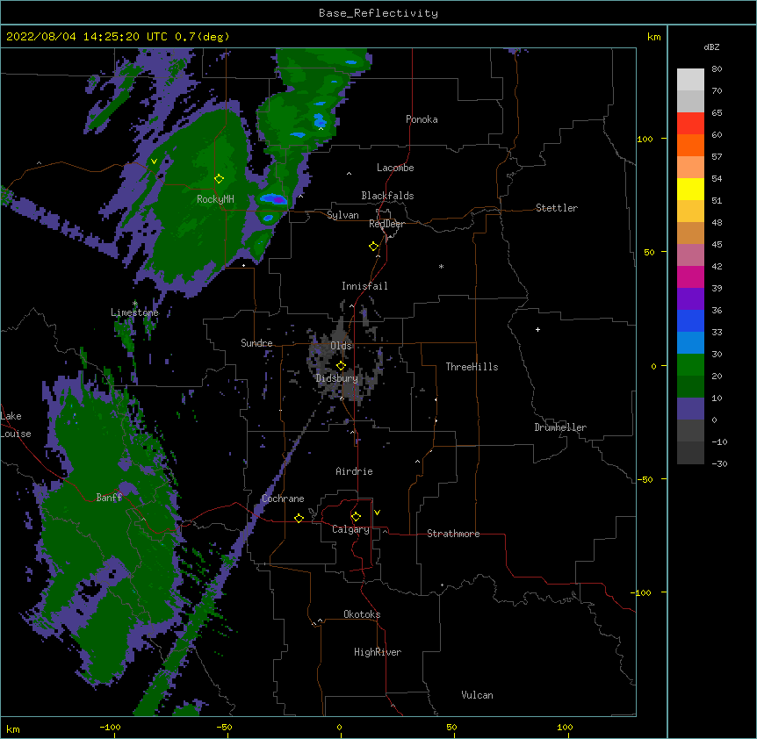Click the yellow V marker northeast of Calgary
Screen dimensions: 757x739
[x=377, y=513]
